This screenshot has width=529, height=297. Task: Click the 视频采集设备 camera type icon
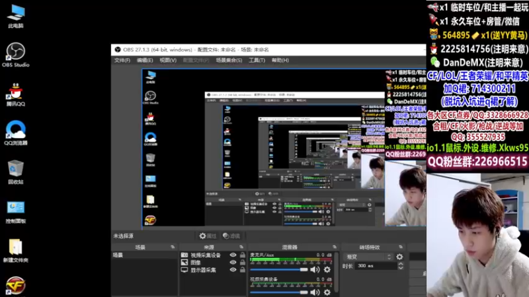pos(184,255)
